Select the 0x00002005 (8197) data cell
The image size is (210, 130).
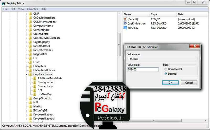pyautogui.click(x=188, y=23)
